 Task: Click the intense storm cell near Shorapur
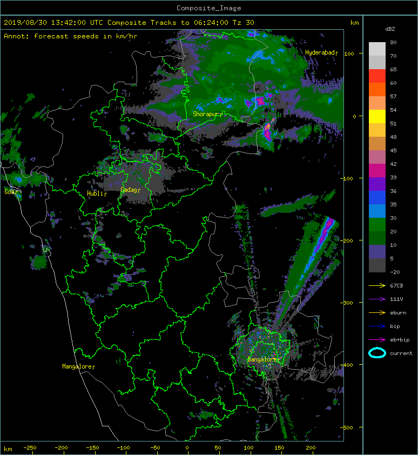tap(267, 131)
